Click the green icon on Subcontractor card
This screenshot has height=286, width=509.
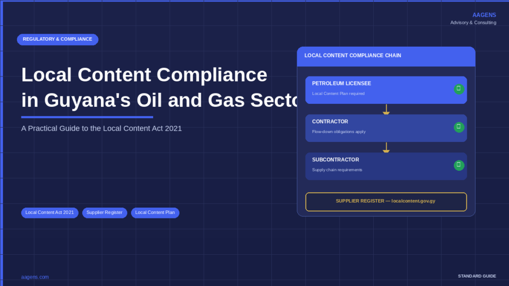[x=459, y=165]
